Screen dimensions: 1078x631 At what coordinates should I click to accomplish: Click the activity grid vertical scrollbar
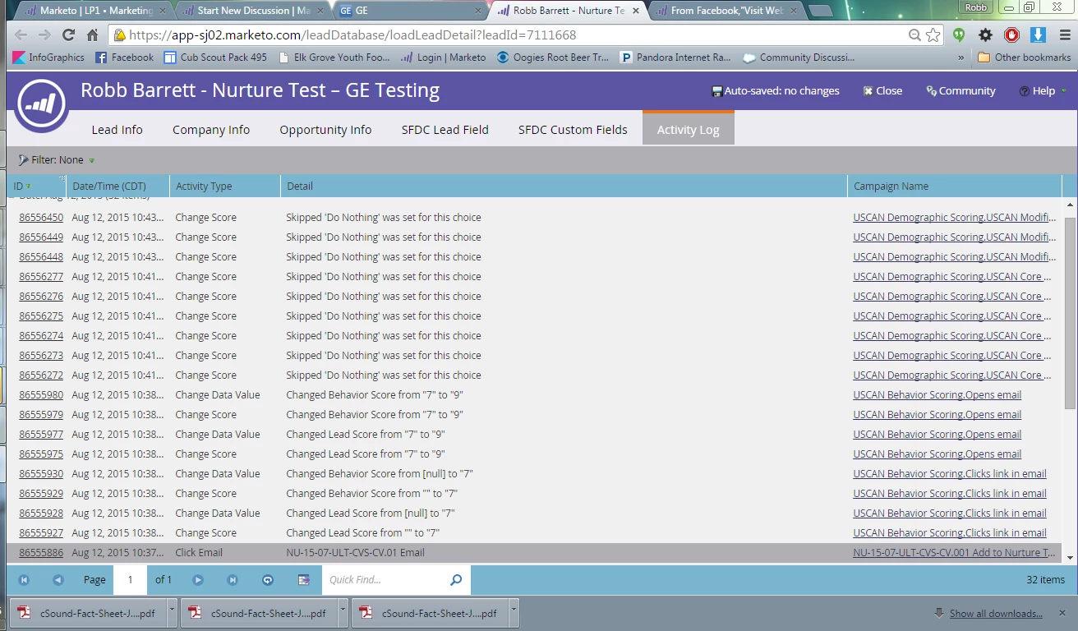coord(1070,312)
